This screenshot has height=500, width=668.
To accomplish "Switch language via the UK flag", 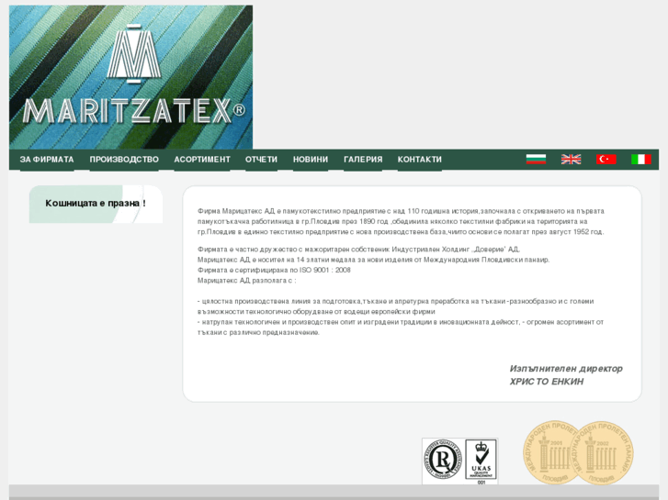I will click(571, 159).
